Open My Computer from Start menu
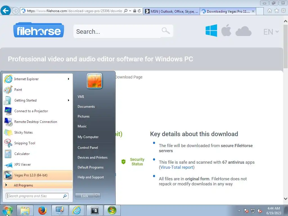This screenshot has height=216, width=288. [88, 137]
